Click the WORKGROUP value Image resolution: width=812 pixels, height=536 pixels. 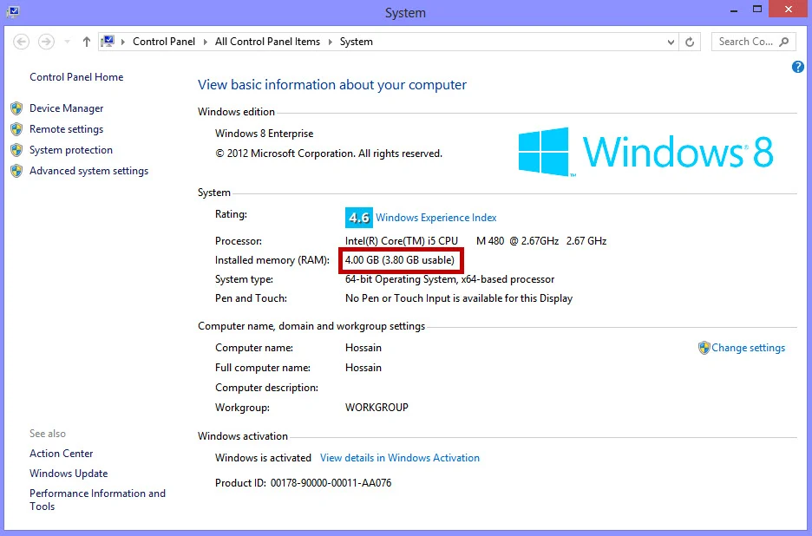[x=377, y=408]
